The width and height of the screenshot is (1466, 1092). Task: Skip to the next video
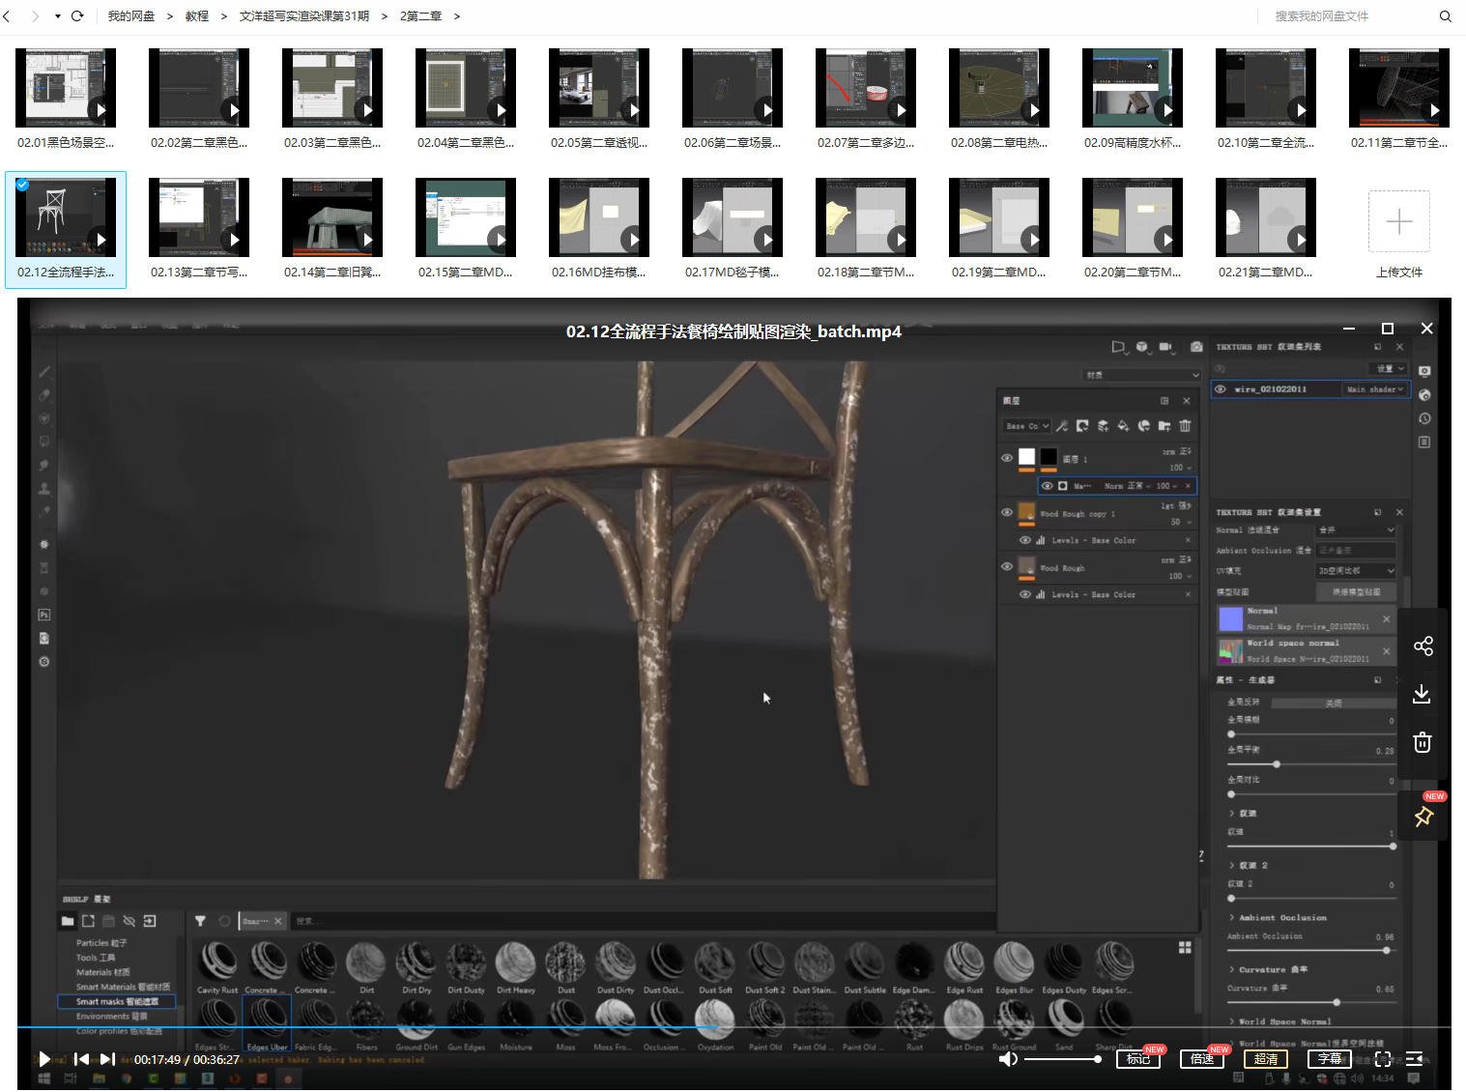pyautogui.click(x=108, y=1059)
